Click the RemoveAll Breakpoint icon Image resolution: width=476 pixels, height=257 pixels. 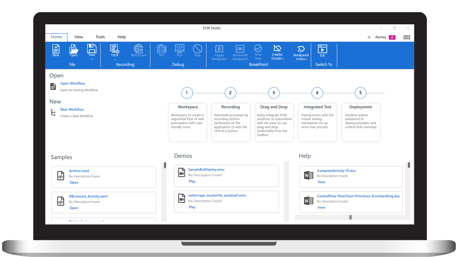pyautogui.click(x=240, y=53)
